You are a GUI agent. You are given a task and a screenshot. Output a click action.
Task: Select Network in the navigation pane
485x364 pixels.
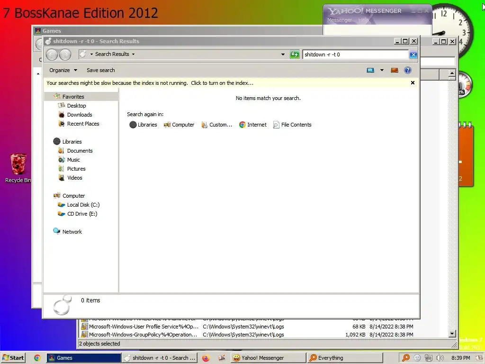[x=72, y=231]
